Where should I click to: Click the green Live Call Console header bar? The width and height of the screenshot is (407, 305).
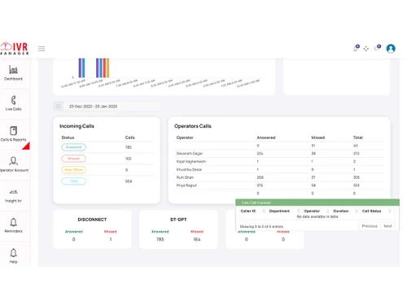[x=317, y=203]
